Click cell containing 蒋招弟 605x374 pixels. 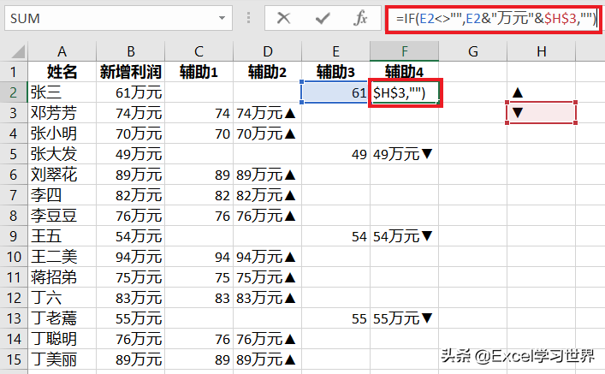(62, 277)
